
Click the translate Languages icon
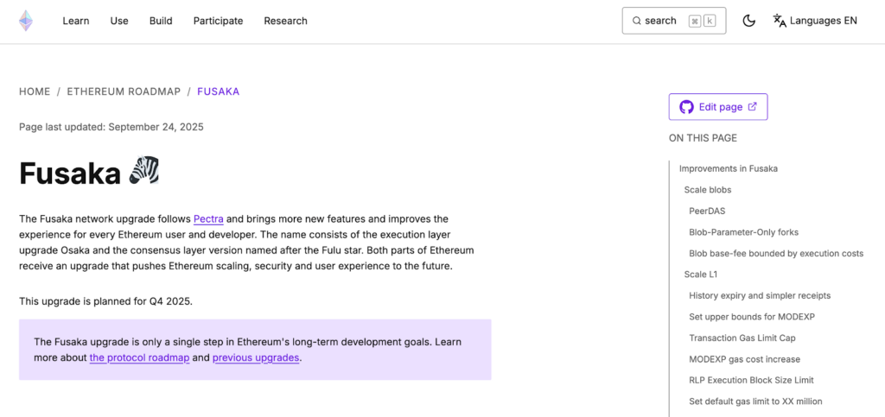point(780,21)
